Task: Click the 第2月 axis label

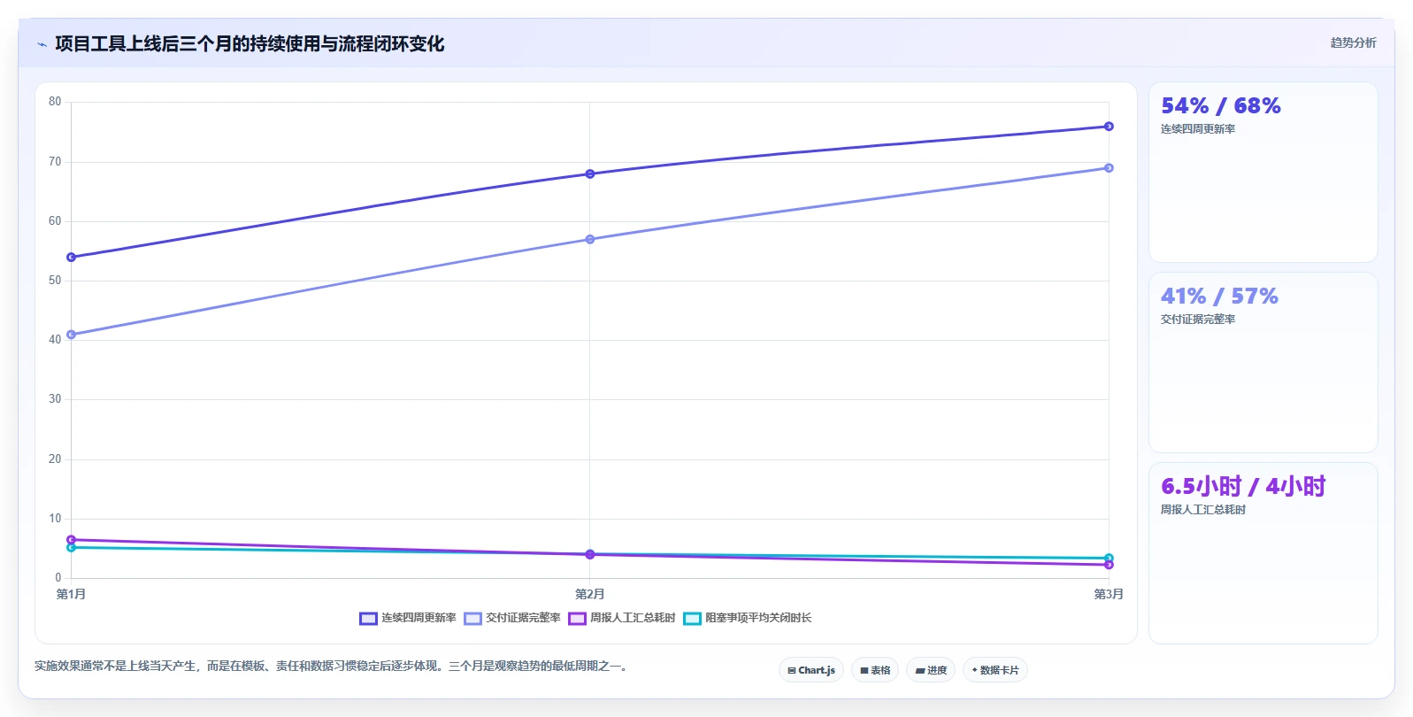Action: tap(590, 594)
